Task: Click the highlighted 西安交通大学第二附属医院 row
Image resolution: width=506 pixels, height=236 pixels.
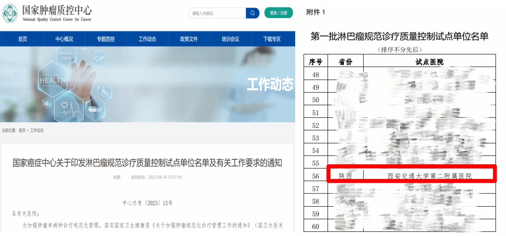Action: coord(412,176)
